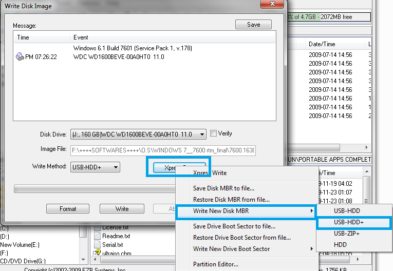Screen dimensions: 393x271
Task: Click the ISO file list right scroll arrow
Action: tap(367, 147)
